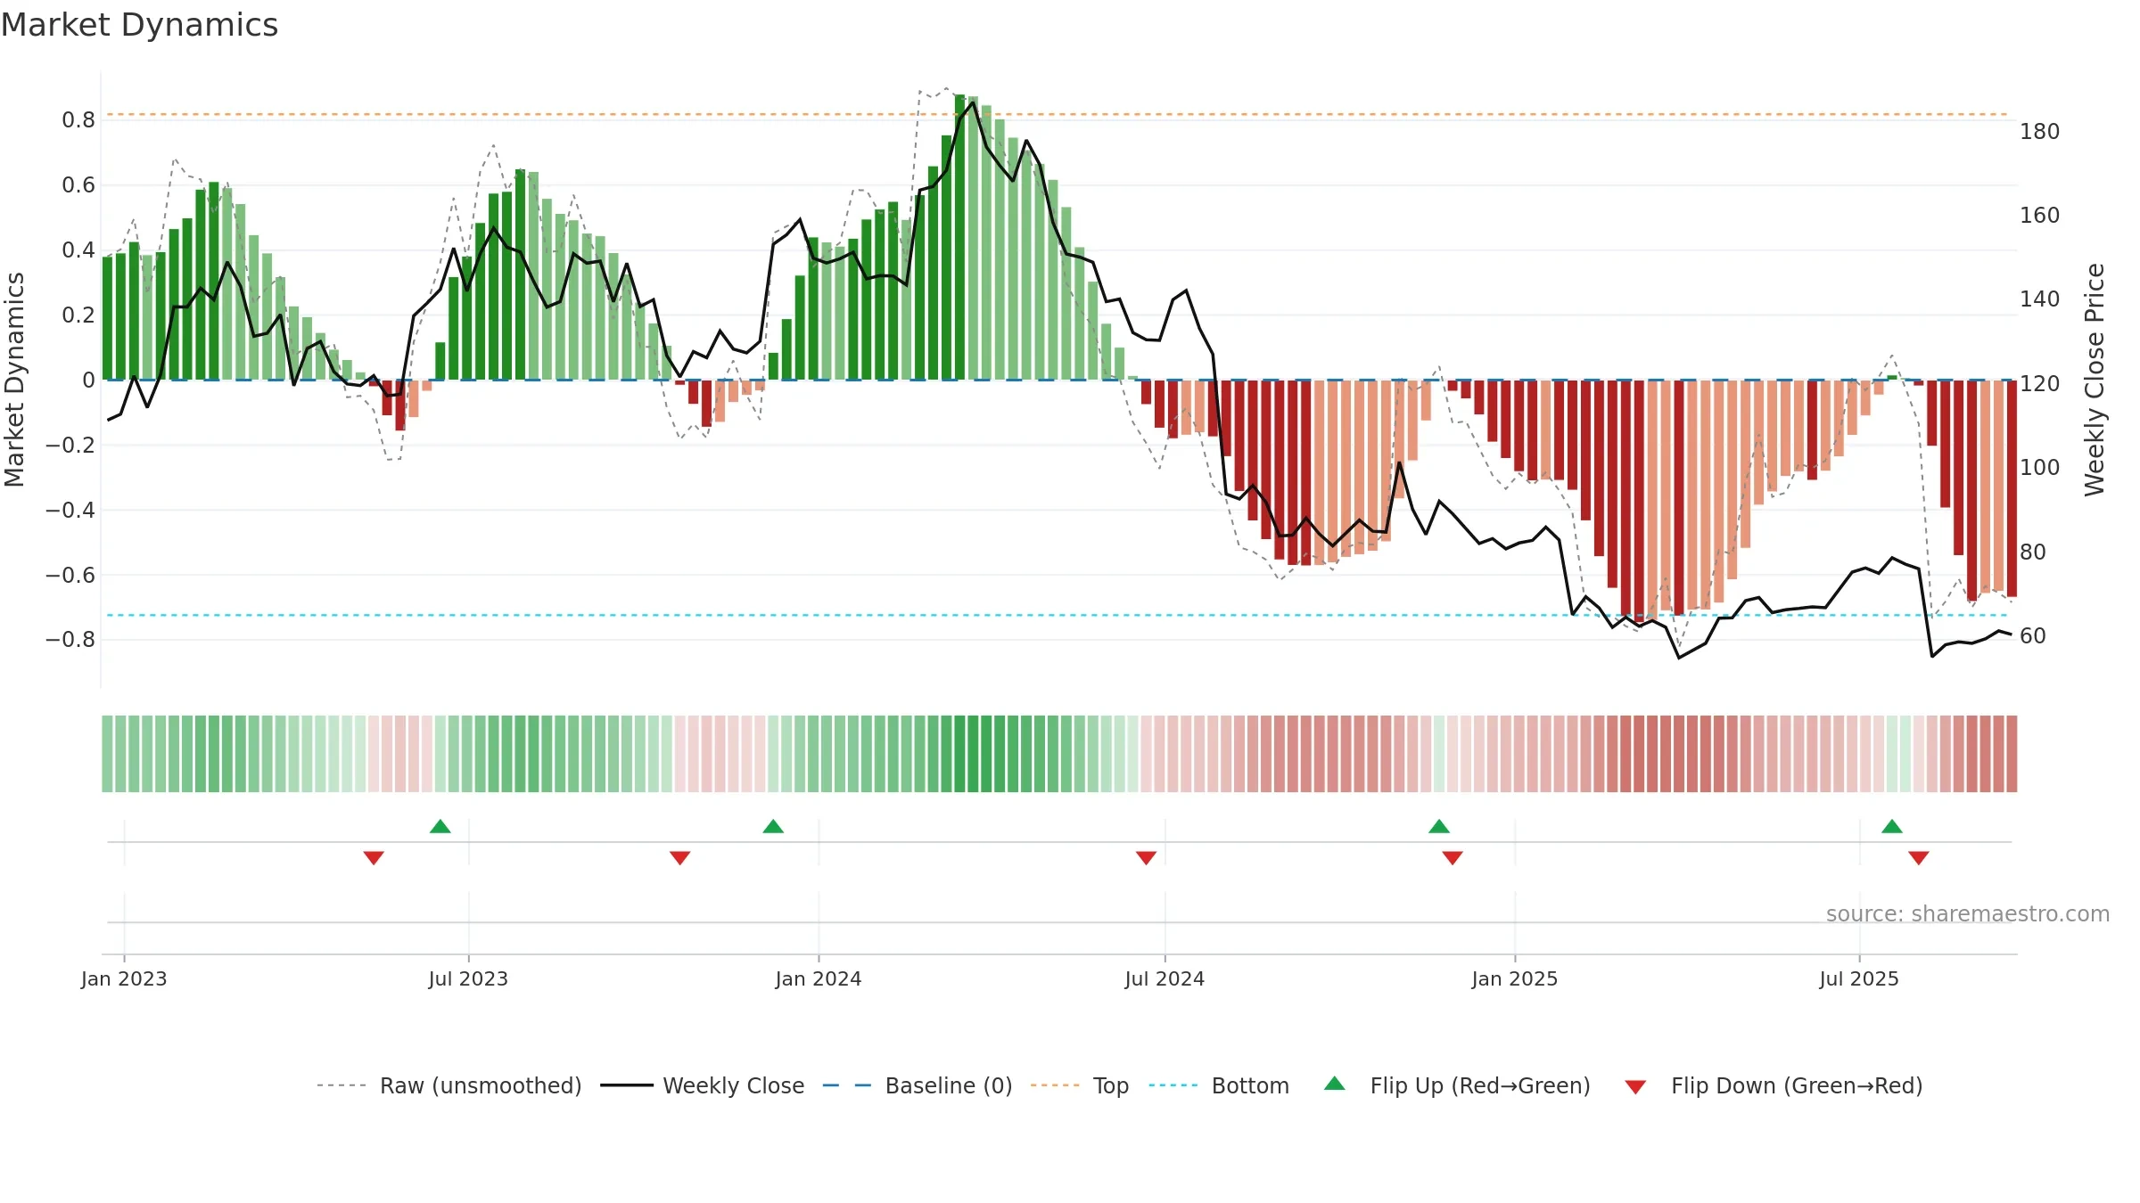Click the green flip-up triangle just after Jul 2025

(x=1892, y=826)
